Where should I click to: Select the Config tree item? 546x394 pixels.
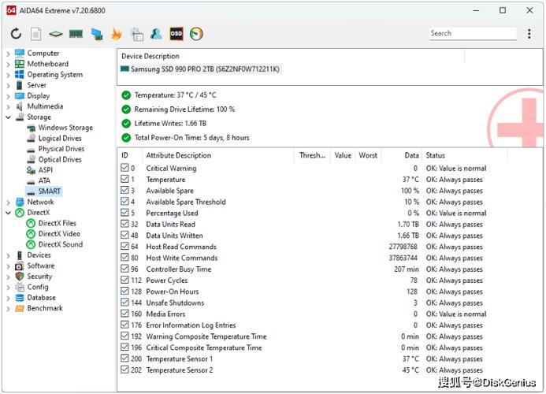pyautogui.click(x=38, y=287)
